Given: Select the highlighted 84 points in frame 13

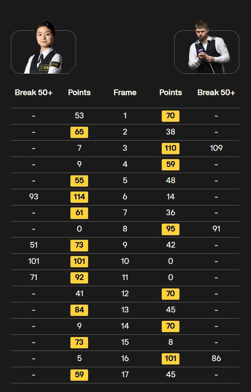Looking at the screenshot, I should click(x=79, y=310).
